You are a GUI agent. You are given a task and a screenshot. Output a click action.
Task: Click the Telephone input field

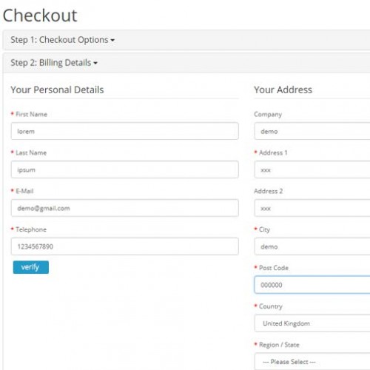(x=125, y=246)
